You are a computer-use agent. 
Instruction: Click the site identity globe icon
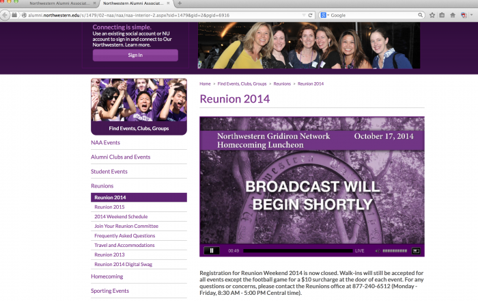24,15
